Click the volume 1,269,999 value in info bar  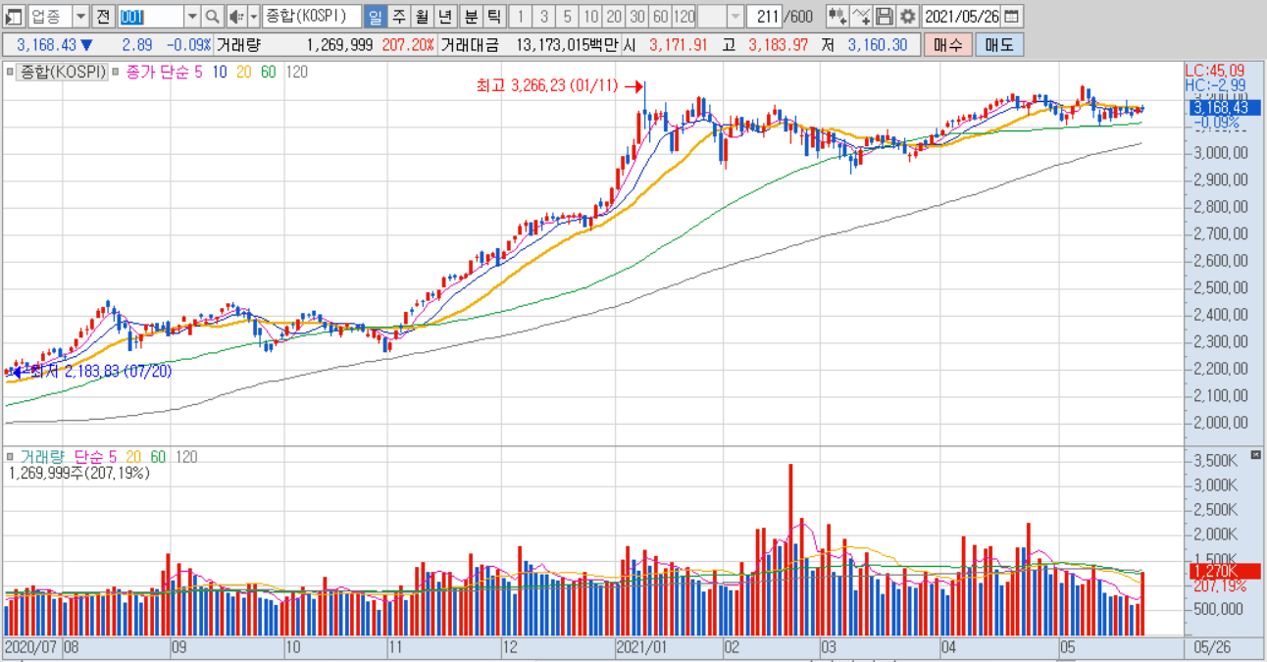click(x=339, y=44)
